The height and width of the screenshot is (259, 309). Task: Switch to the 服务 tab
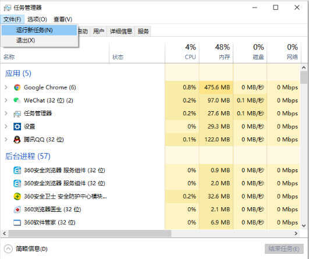[143, 31]
